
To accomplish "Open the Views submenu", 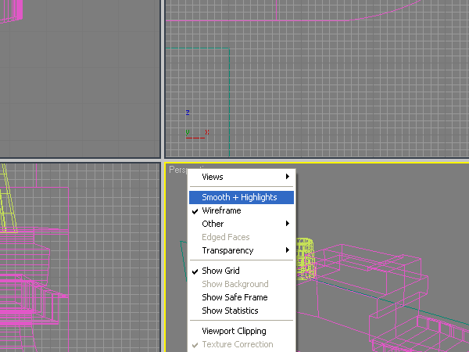I will coord(242,177).
